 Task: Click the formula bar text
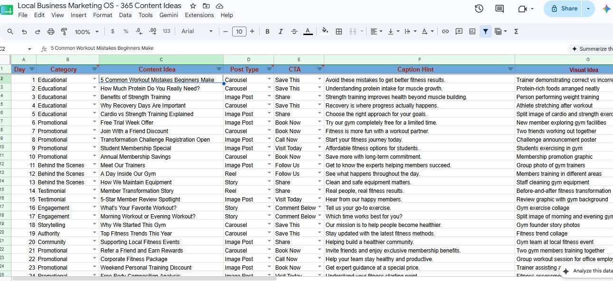click(x=102, y=48)
